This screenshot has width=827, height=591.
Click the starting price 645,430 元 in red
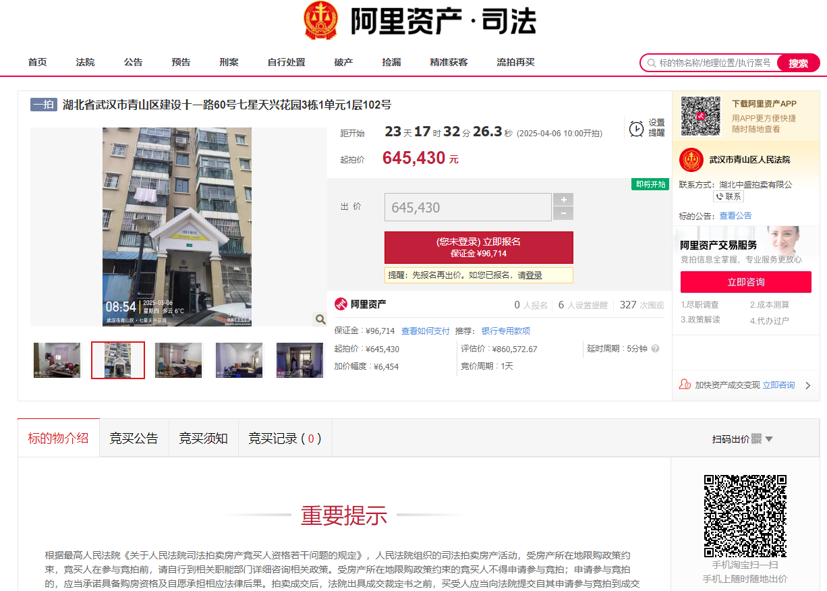(420, 158)
